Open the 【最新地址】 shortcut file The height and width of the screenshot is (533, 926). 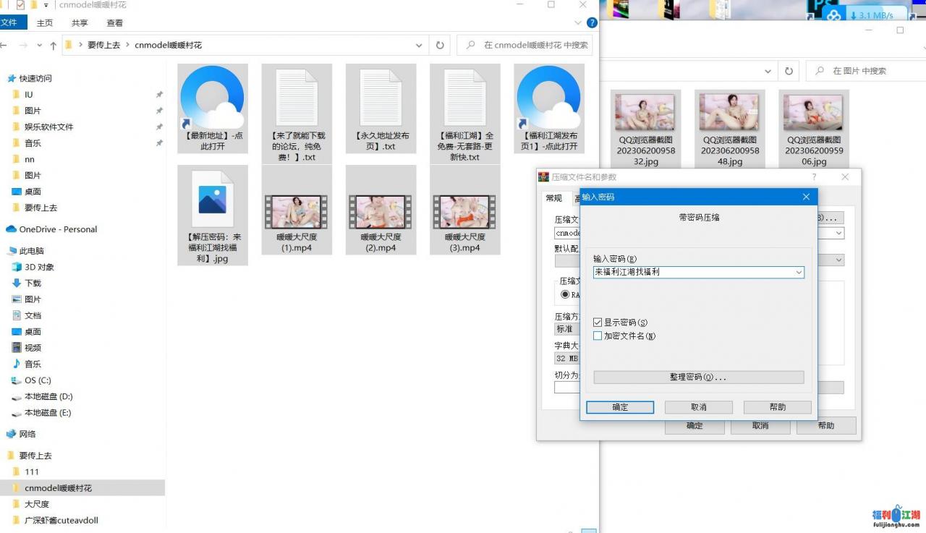[212, 108]
